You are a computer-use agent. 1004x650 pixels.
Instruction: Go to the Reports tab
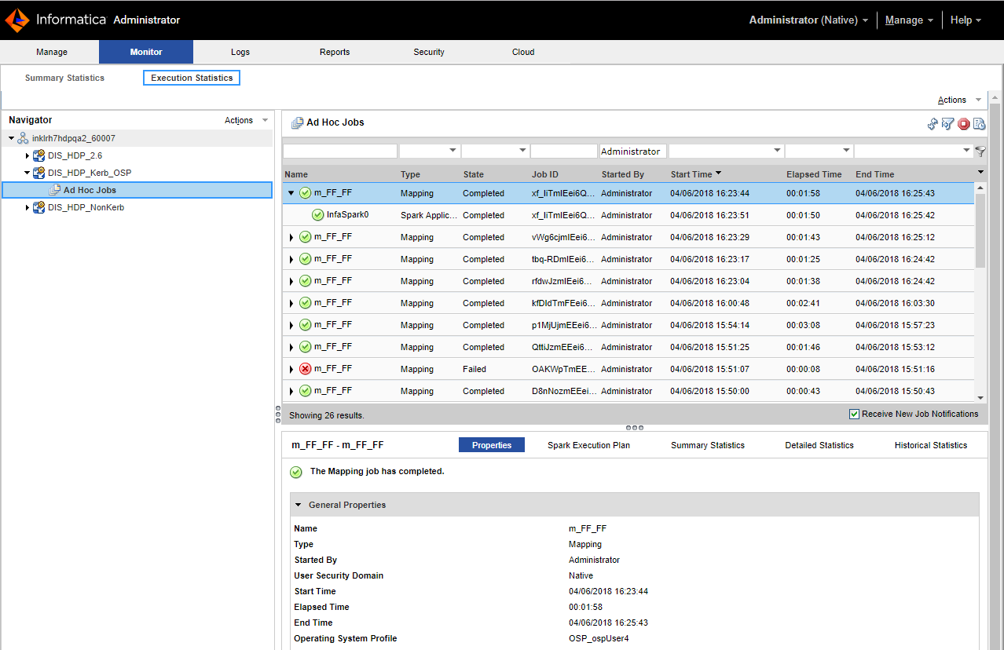[335, 52]
